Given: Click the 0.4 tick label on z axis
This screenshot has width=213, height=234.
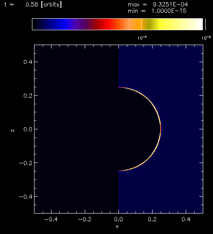Looking at the screenshot, I should [28, 62].
